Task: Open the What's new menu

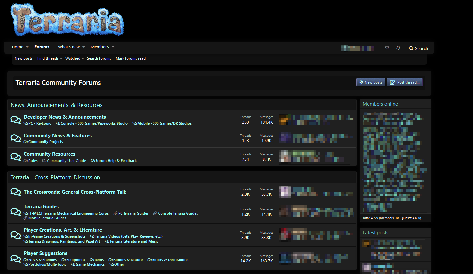Action: [x=69, y=47]
